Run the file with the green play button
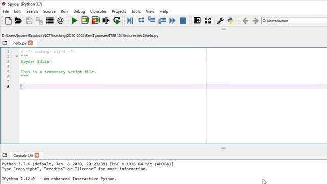Screen dimensions: 327x184 75,20
